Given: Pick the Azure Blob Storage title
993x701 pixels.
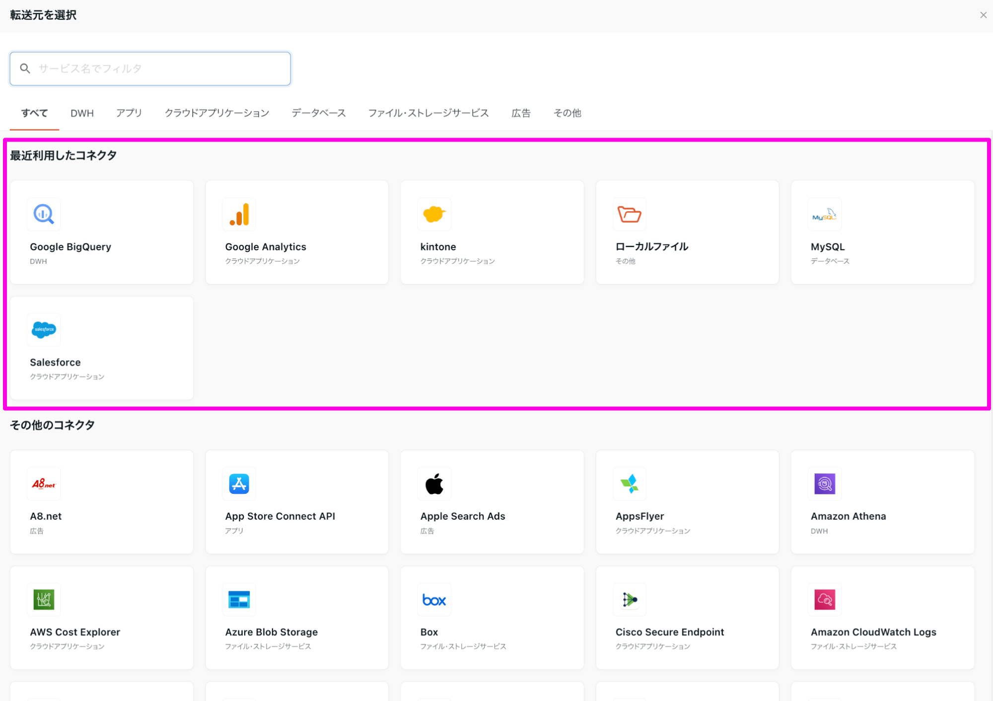Looking at the screenshot, I should [271, 632].
